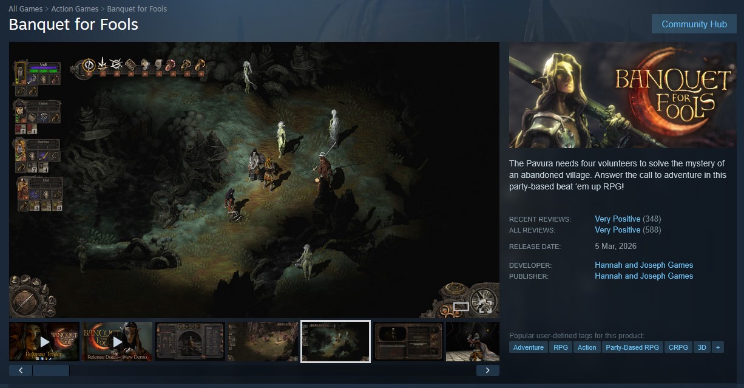The image size is (744, 388).
Task: Select the highlighted dark forest thumbnail
Action: (x=336, y=342)
